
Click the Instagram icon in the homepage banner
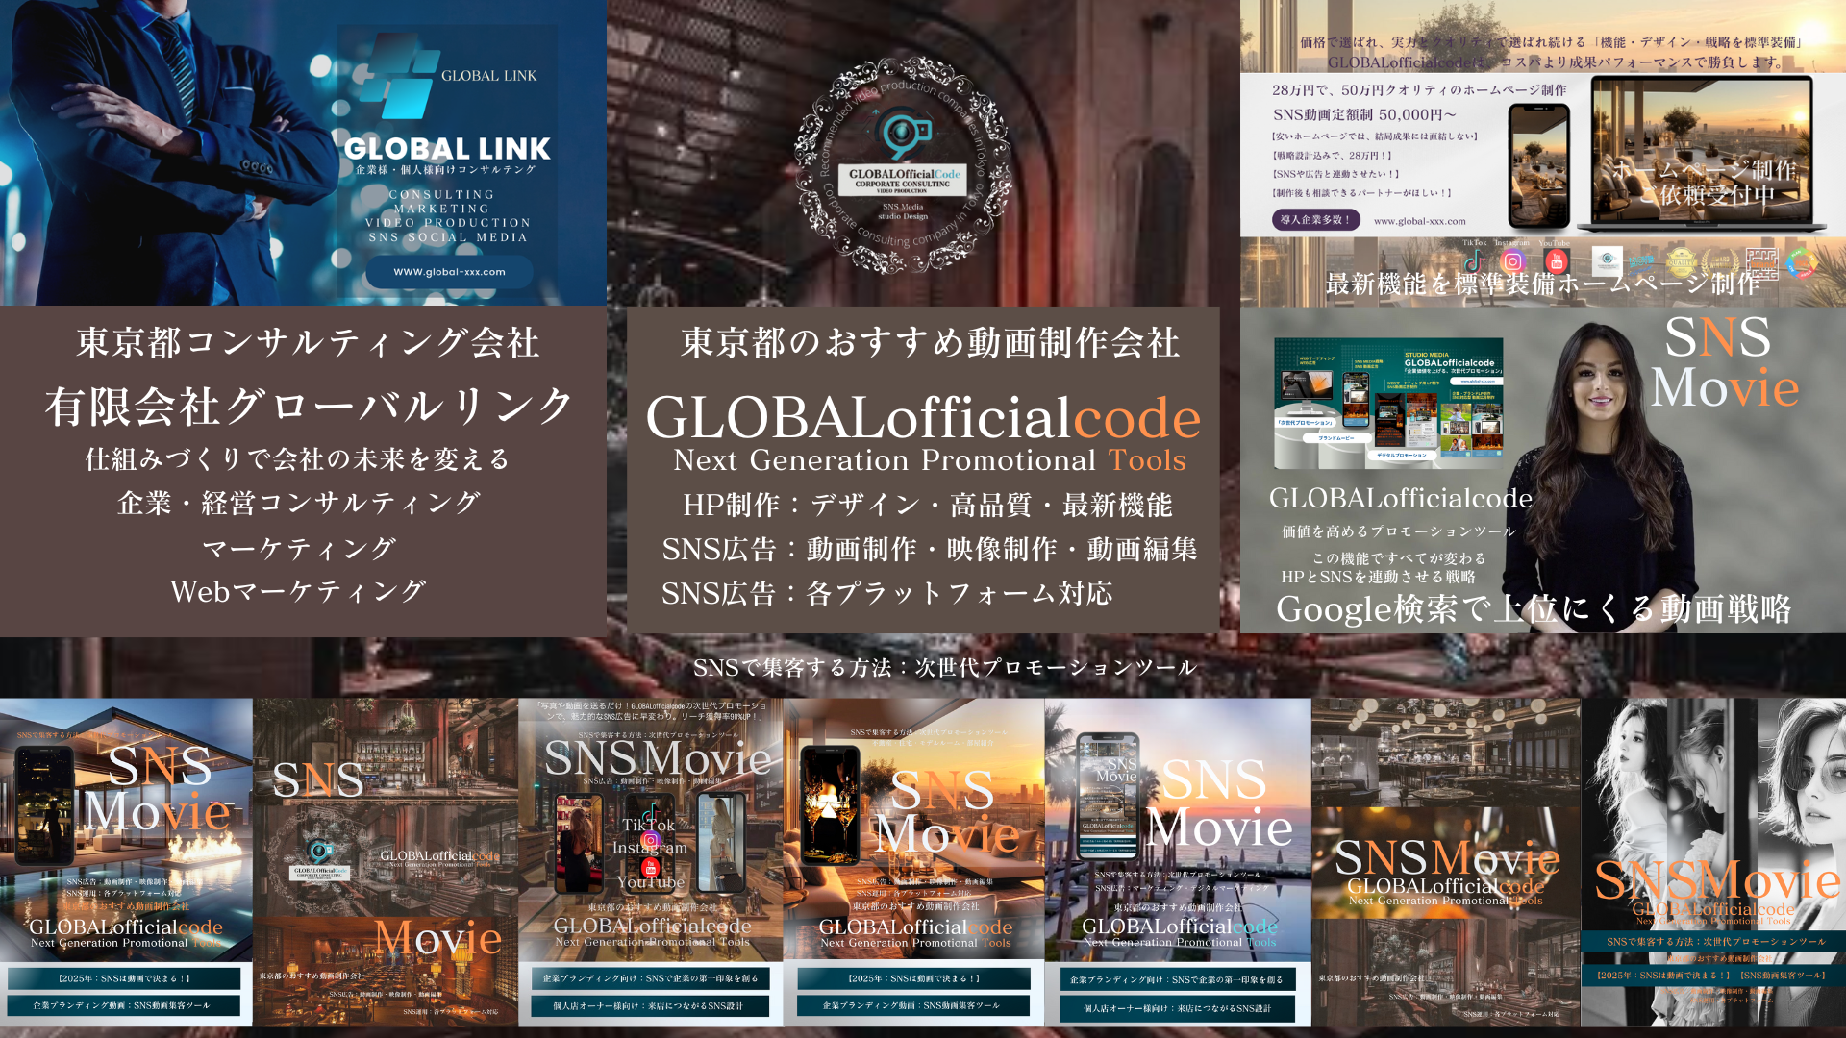point(1512,261)
